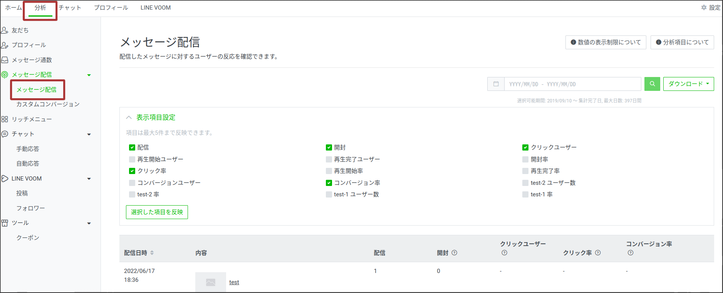The image size is (723, 293).
Task: Check the 再生完了率 checkbox
Action: (525, 171)
